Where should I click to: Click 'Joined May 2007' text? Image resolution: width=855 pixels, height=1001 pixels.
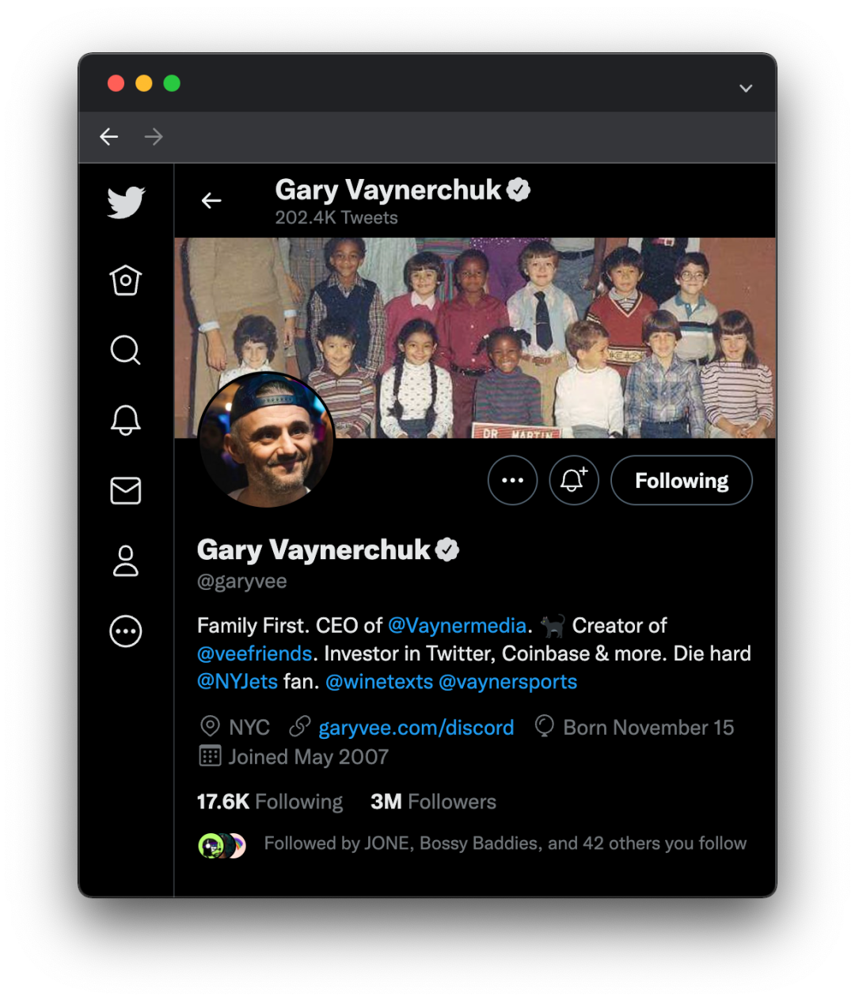point(309,757)
